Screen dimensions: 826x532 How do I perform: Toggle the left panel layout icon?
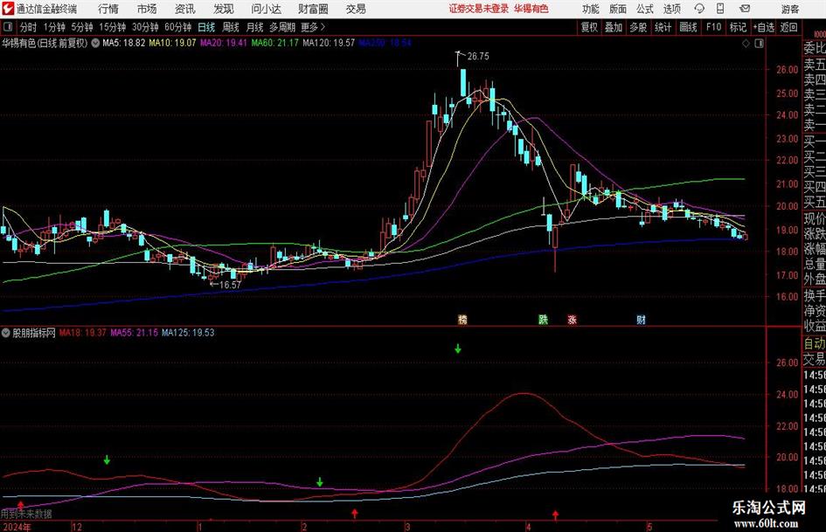click(x=8, y=27)
